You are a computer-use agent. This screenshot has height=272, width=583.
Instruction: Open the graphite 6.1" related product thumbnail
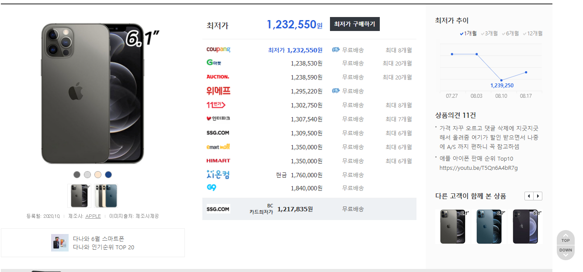[x=453, y=227]
